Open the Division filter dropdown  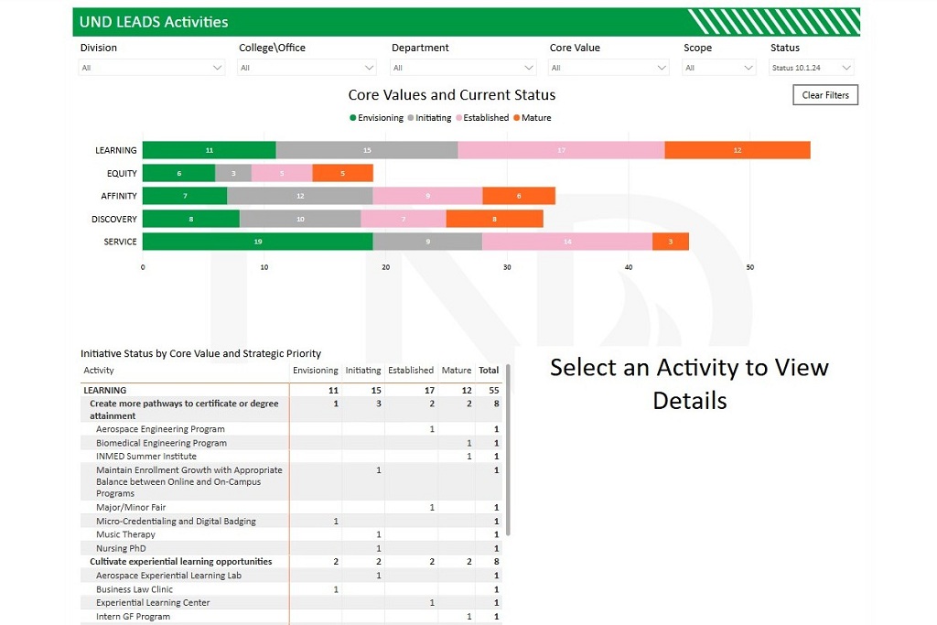(x=151, y=67)
